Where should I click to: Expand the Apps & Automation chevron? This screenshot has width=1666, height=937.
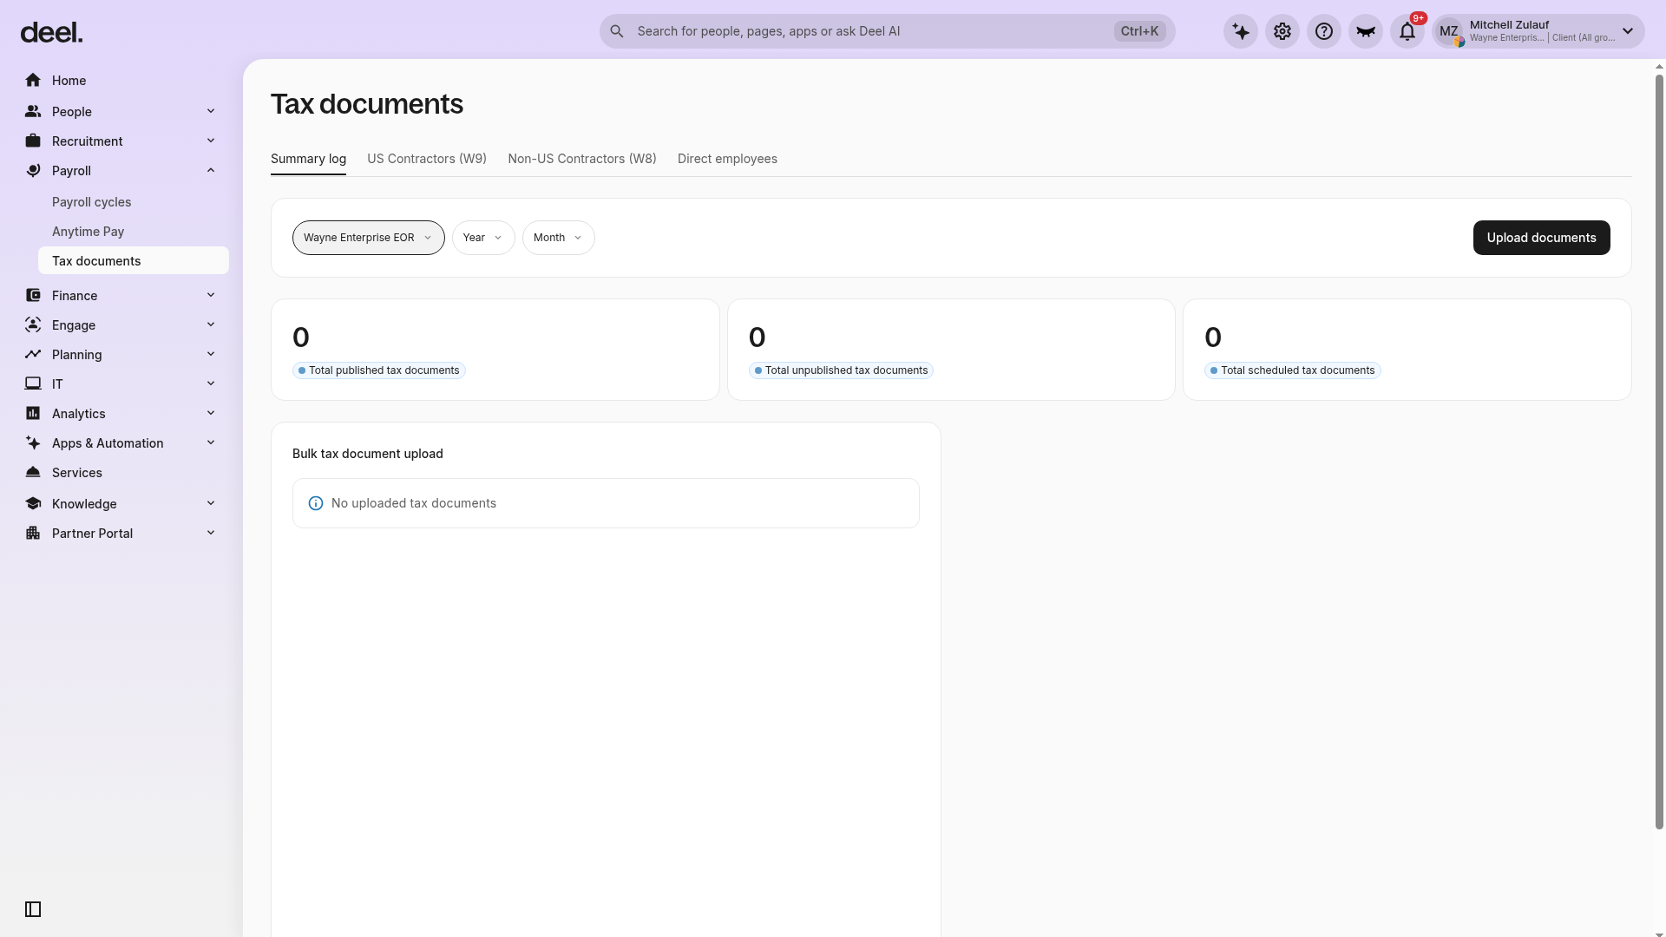click(x=211, y=442)
